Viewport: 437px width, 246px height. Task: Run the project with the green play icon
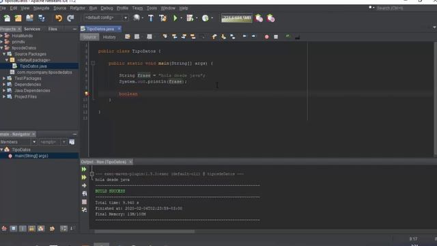[x=175, y=18]
